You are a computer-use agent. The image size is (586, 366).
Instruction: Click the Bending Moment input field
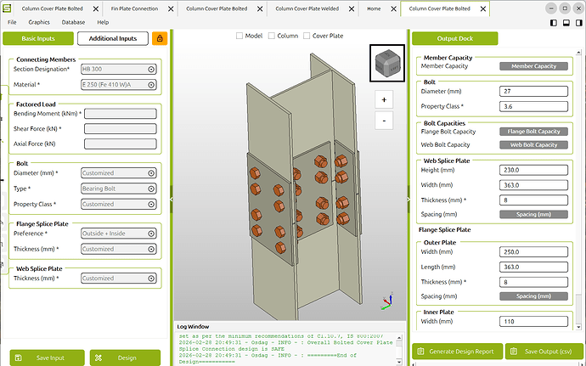point(121,113)
